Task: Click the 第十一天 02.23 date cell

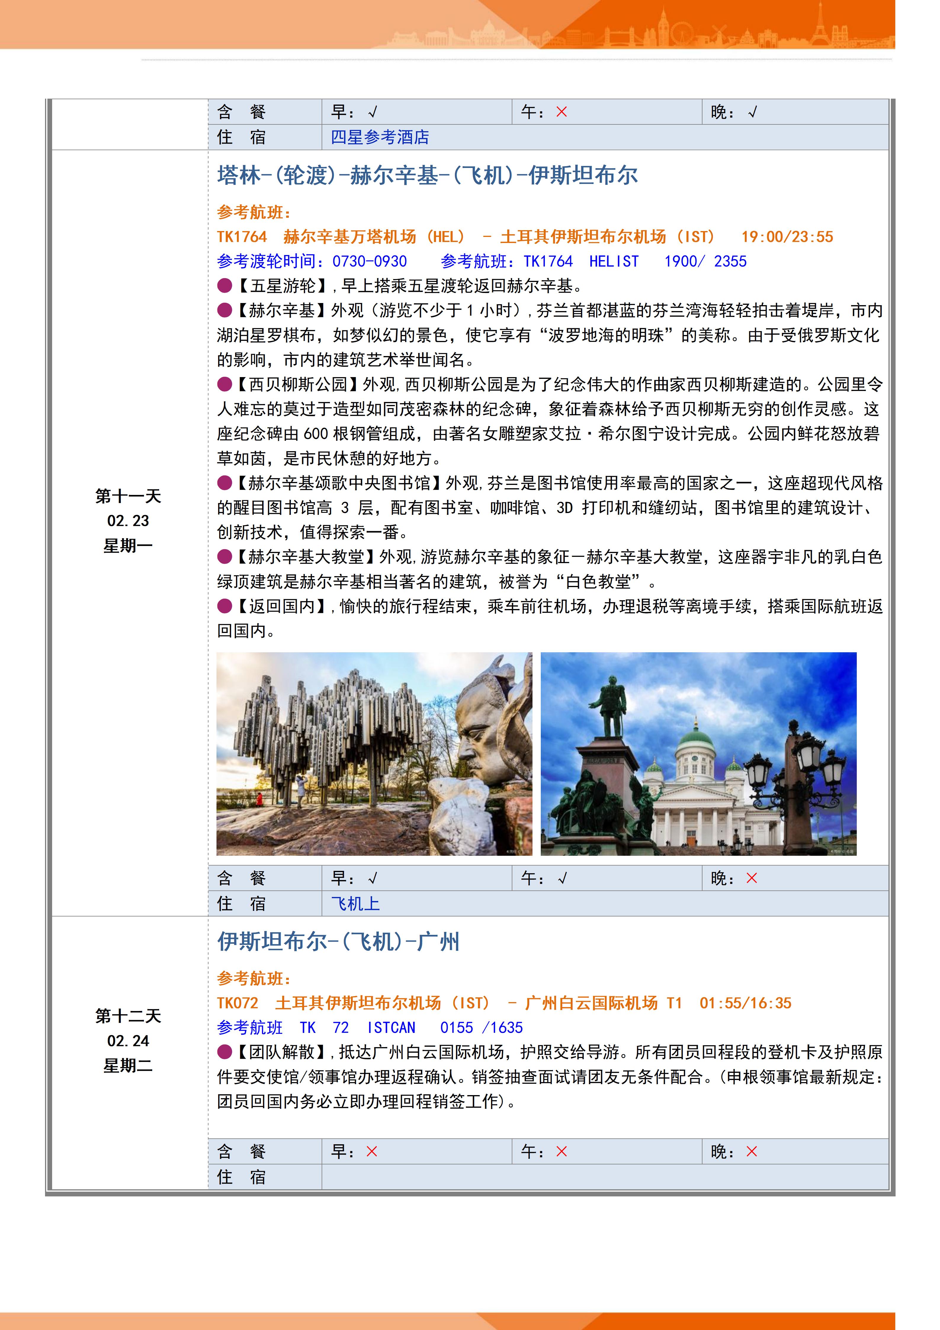Action: [x=128, y=520]
